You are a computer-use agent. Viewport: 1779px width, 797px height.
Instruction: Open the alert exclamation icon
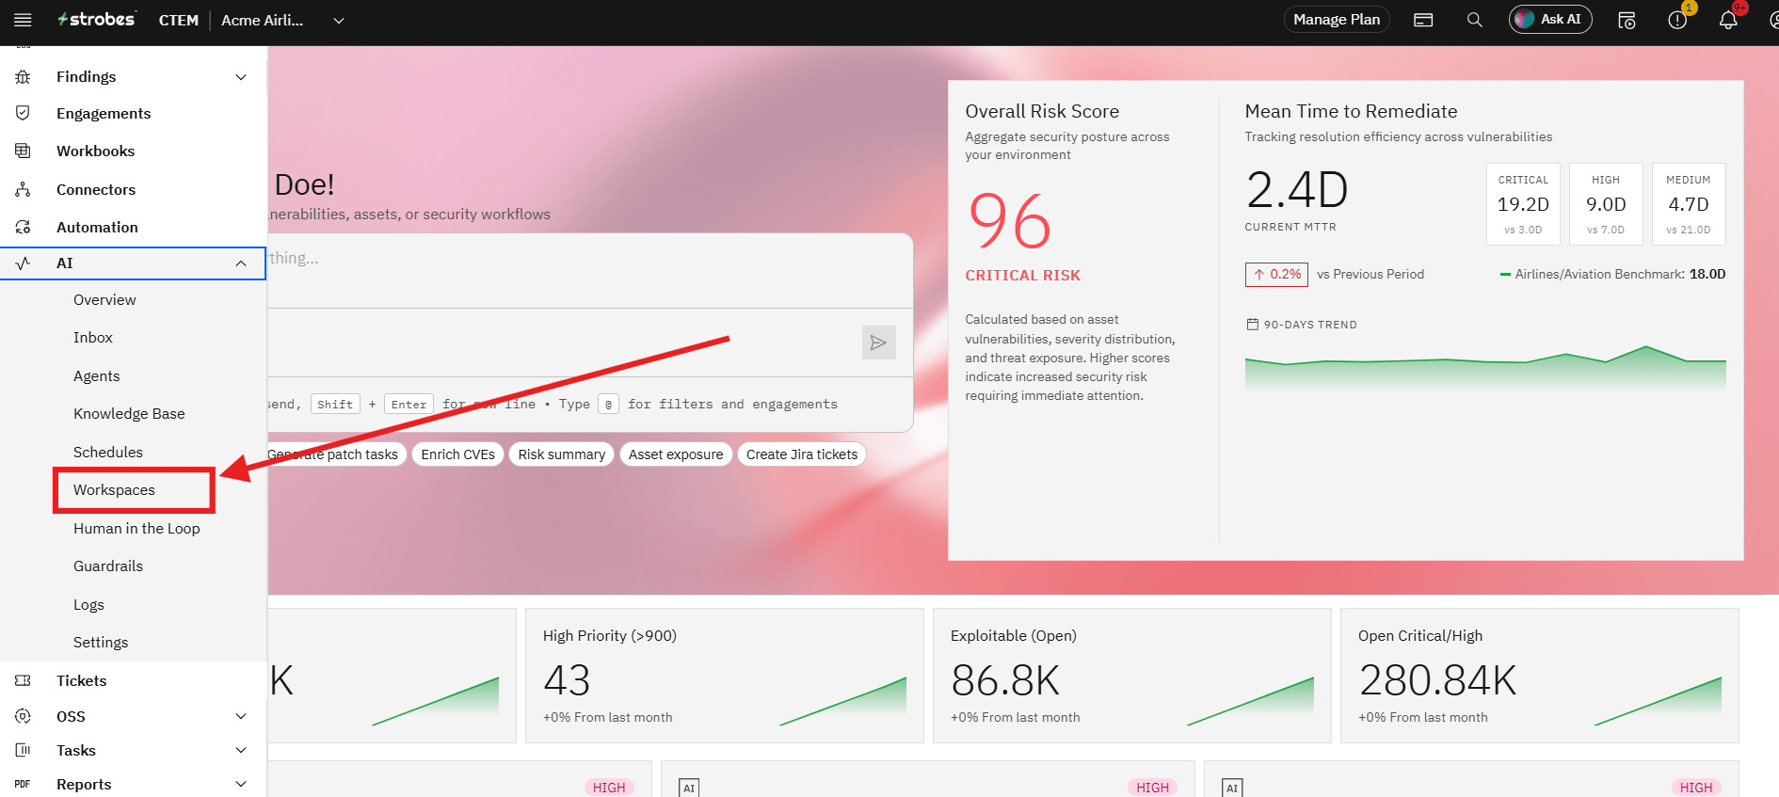1677,20
